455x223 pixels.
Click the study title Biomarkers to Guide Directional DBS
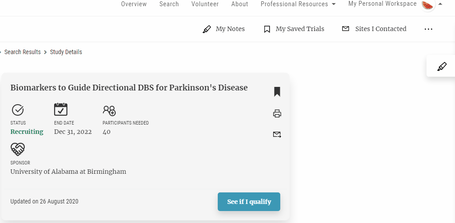pyautogui.click(x=129, y=88)
